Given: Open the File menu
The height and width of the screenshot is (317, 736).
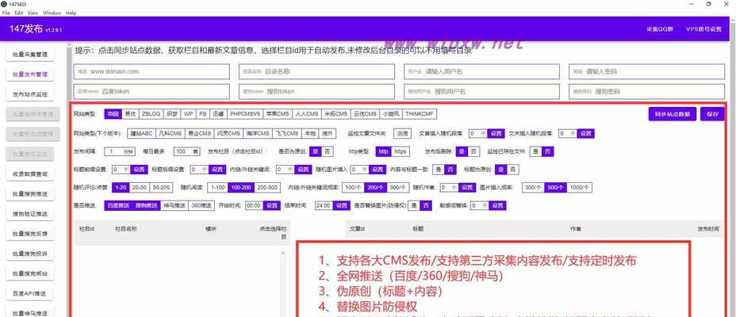Looking at the screenshot, I should pos(6,13).
